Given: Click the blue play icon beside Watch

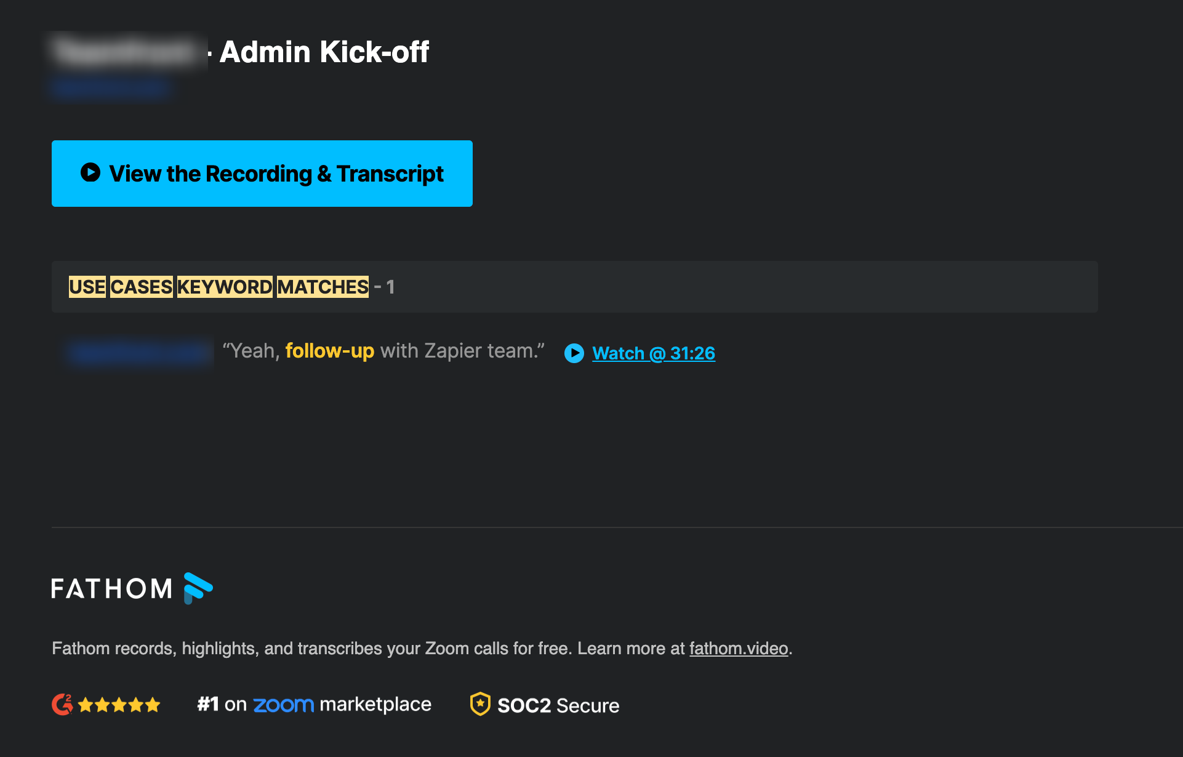Looking at the screenshot, I should click(574, 353).
